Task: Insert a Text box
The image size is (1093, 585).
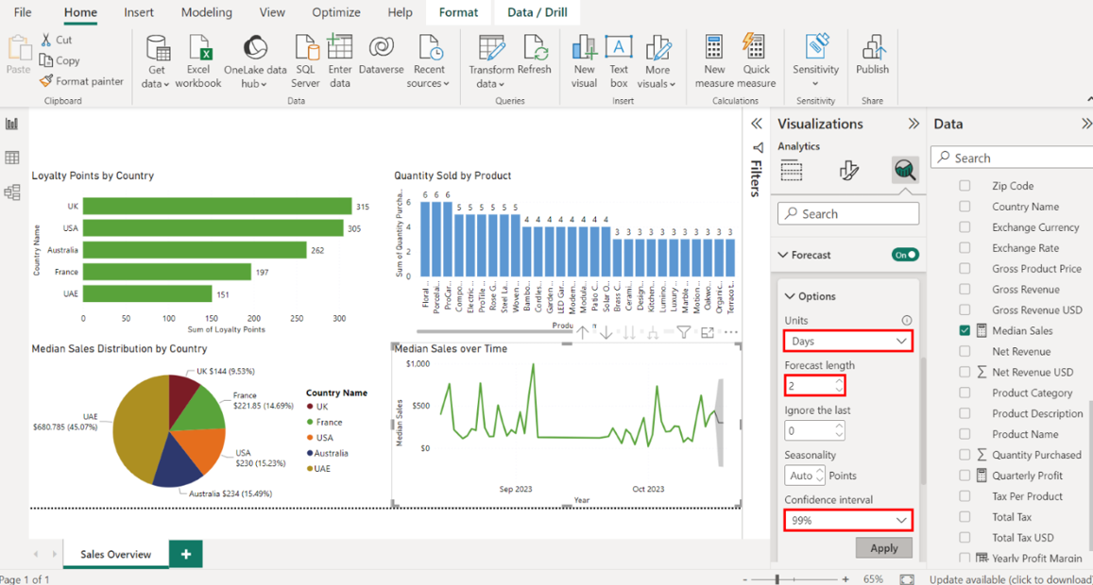Action: tap(619, 49)
